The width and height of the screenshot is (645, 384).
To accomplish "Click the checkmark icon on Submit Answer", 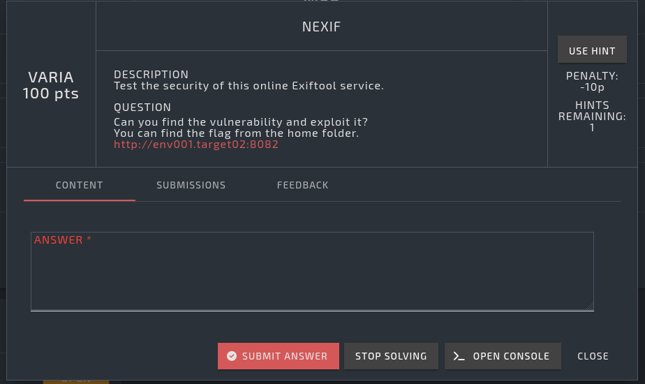I will [x=232, y=356].
